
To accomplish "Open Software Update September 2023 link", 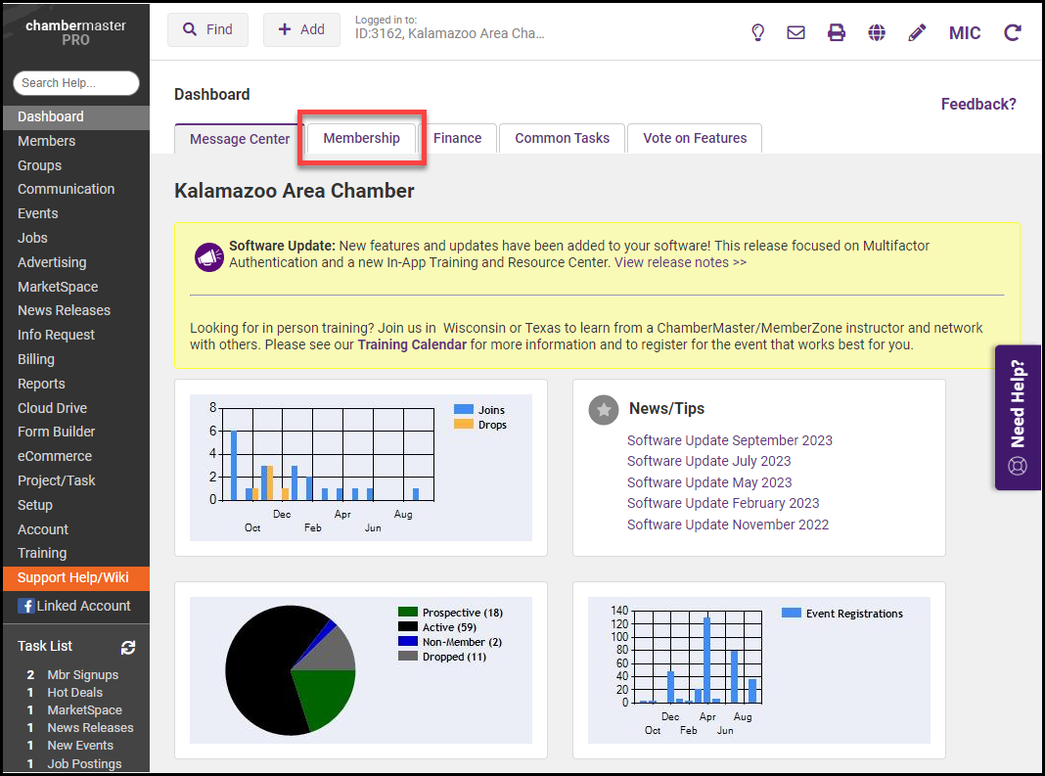I will 729,440.
